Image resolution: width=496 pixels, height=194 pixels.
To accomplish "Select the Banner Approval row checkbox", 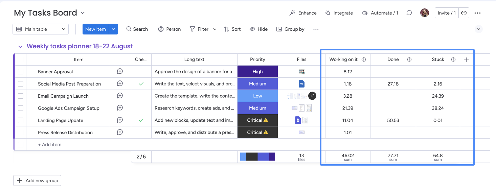I will coord(21,72).
